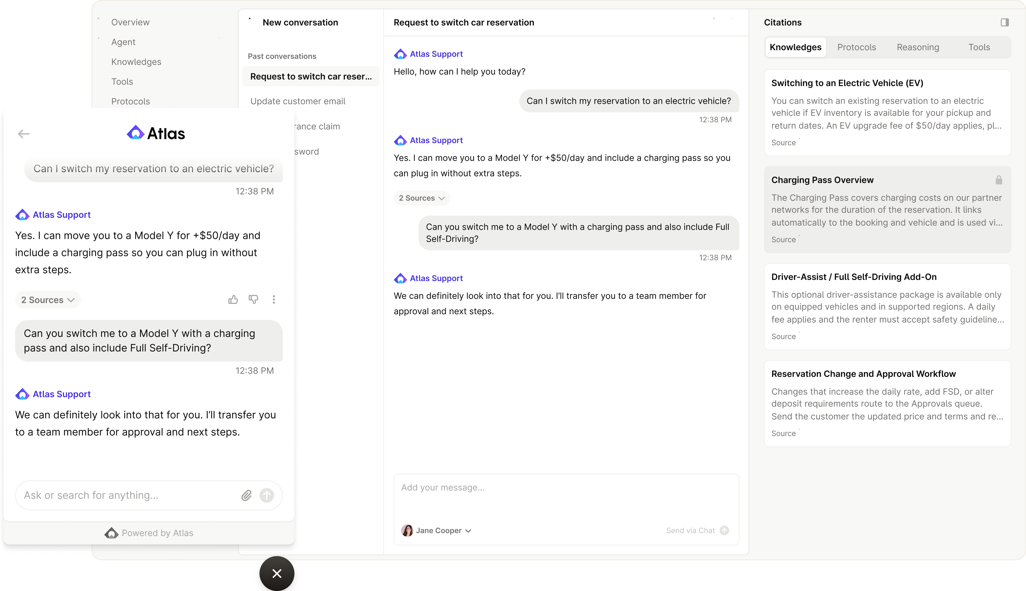Click the thumbs up icon
The height and width of the screenshot is (591, 1026).
233,300
